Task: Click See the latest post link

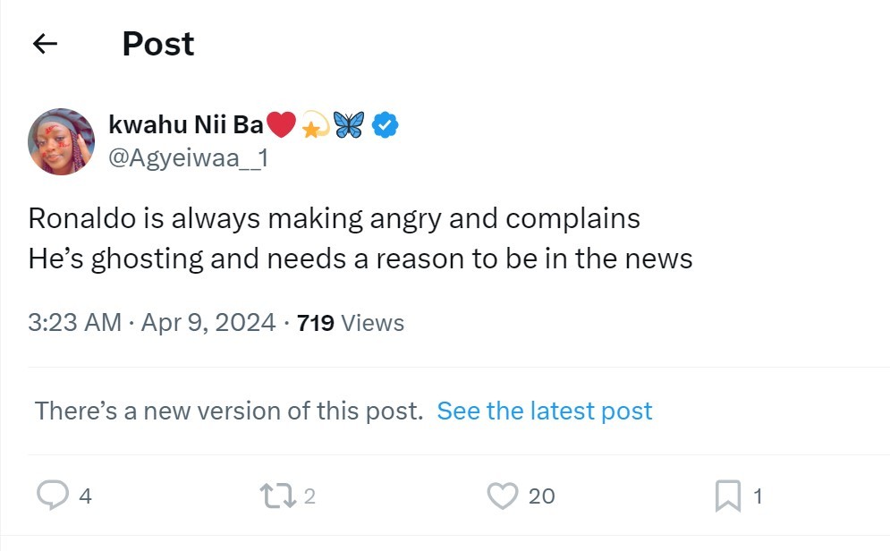Action: 545,411
